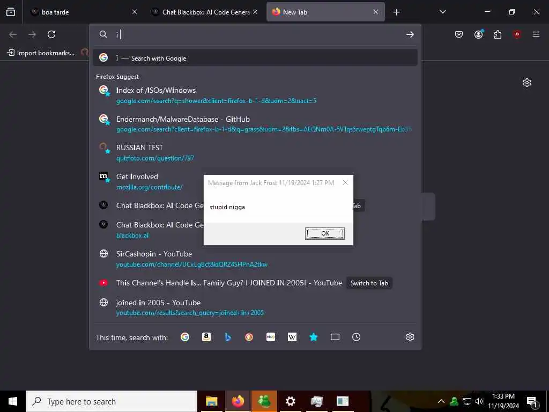The image size is (549, 412).
Task: Open the green people app in taskbar
Action: click(x=264, y=401)
